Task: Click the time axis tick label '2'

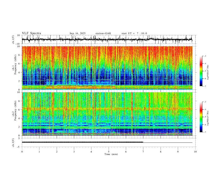Action: 57,152
